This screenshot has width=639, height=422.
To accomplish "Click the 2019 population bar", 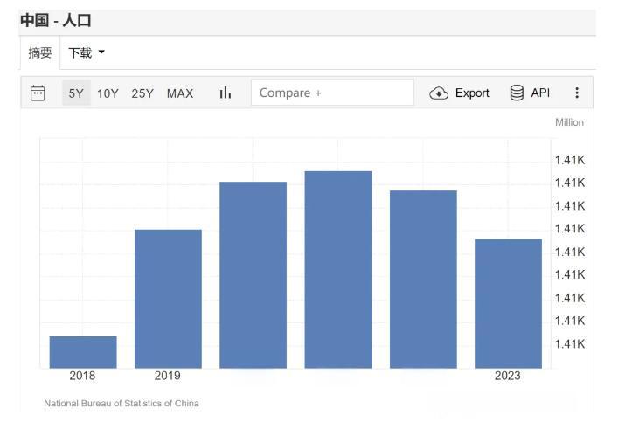I will click(x=168, y=298).
